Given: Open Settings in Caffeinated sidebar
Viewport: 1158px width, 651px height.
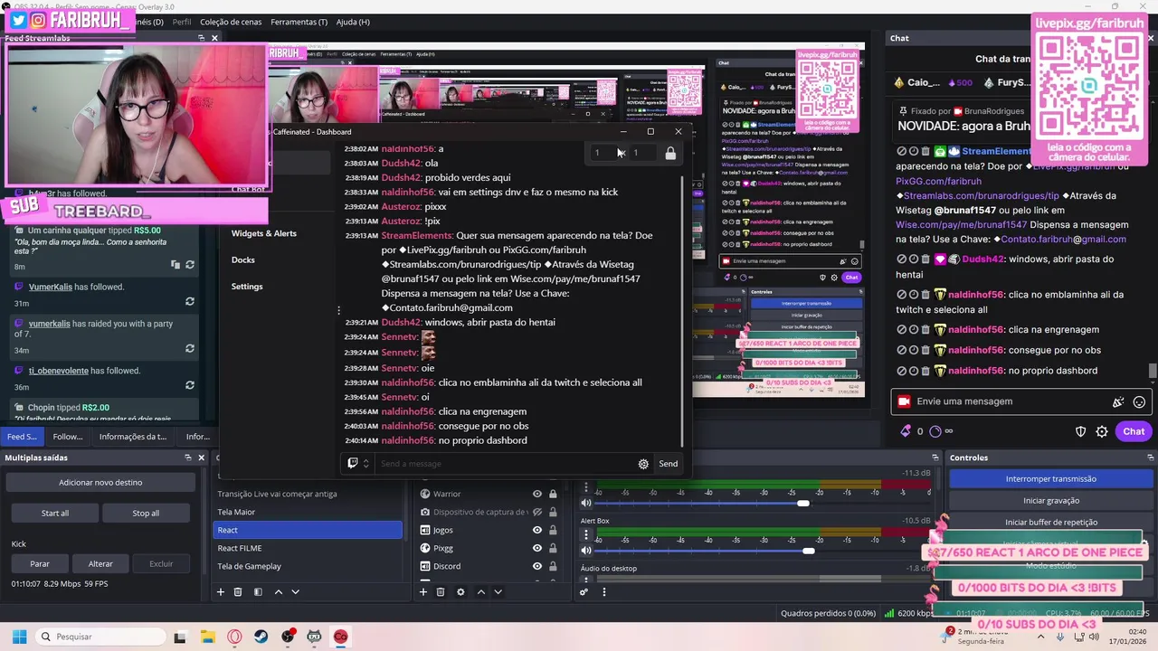Looking at the screenshot, I should (247, 287).
